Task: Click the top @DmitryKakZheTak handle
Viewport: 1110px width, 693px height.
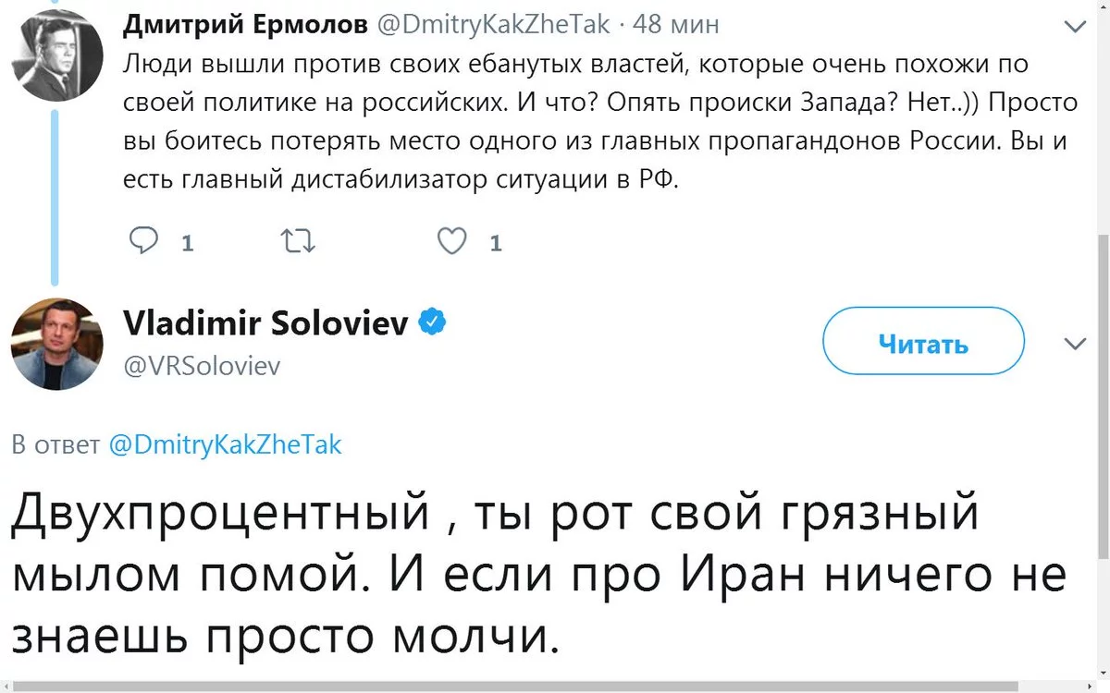Action: click(x=492, y=25)
